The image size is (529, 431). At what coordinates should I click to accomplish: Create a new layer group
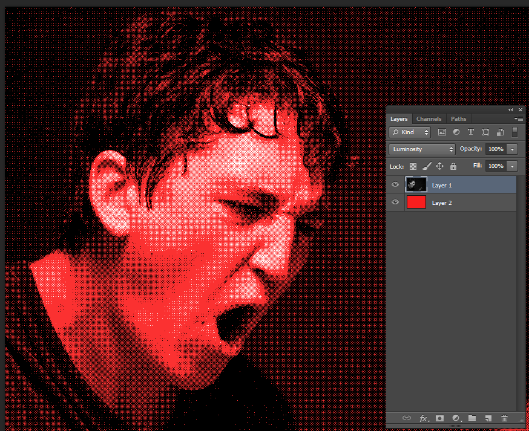pos(472,418)
